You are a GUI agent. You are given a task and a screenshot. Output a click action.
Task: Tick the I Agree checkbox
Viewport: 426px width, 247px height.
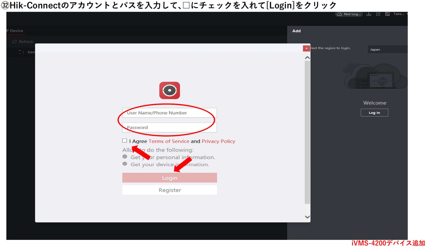pyautogui.click(x=125, y=141)
